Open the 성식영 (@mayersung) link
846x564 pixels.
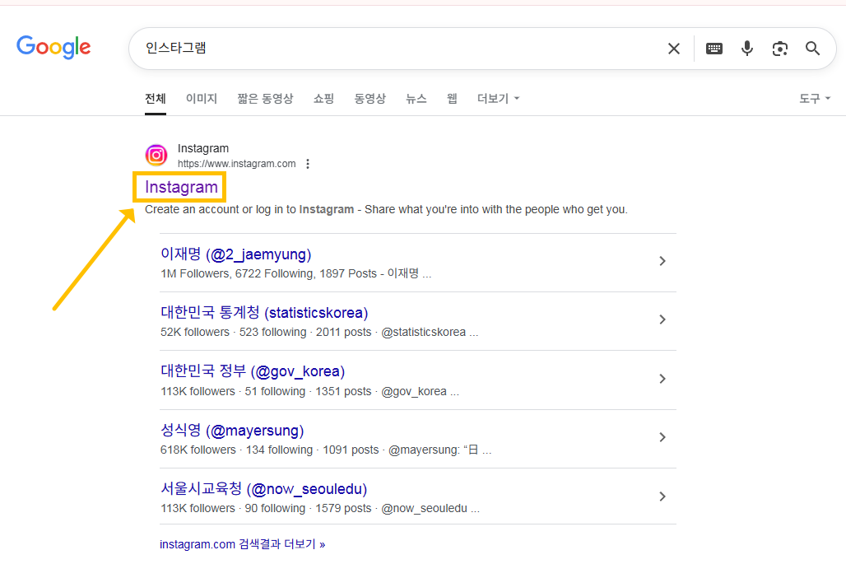232,430
